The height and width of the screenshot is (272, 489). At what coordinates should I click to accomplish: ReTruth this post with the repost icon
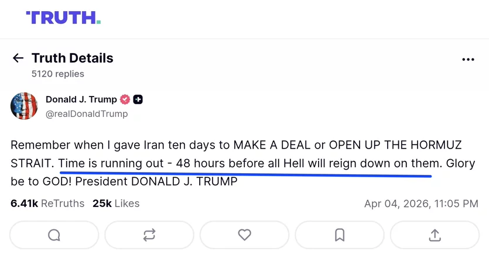coord(149,235)
